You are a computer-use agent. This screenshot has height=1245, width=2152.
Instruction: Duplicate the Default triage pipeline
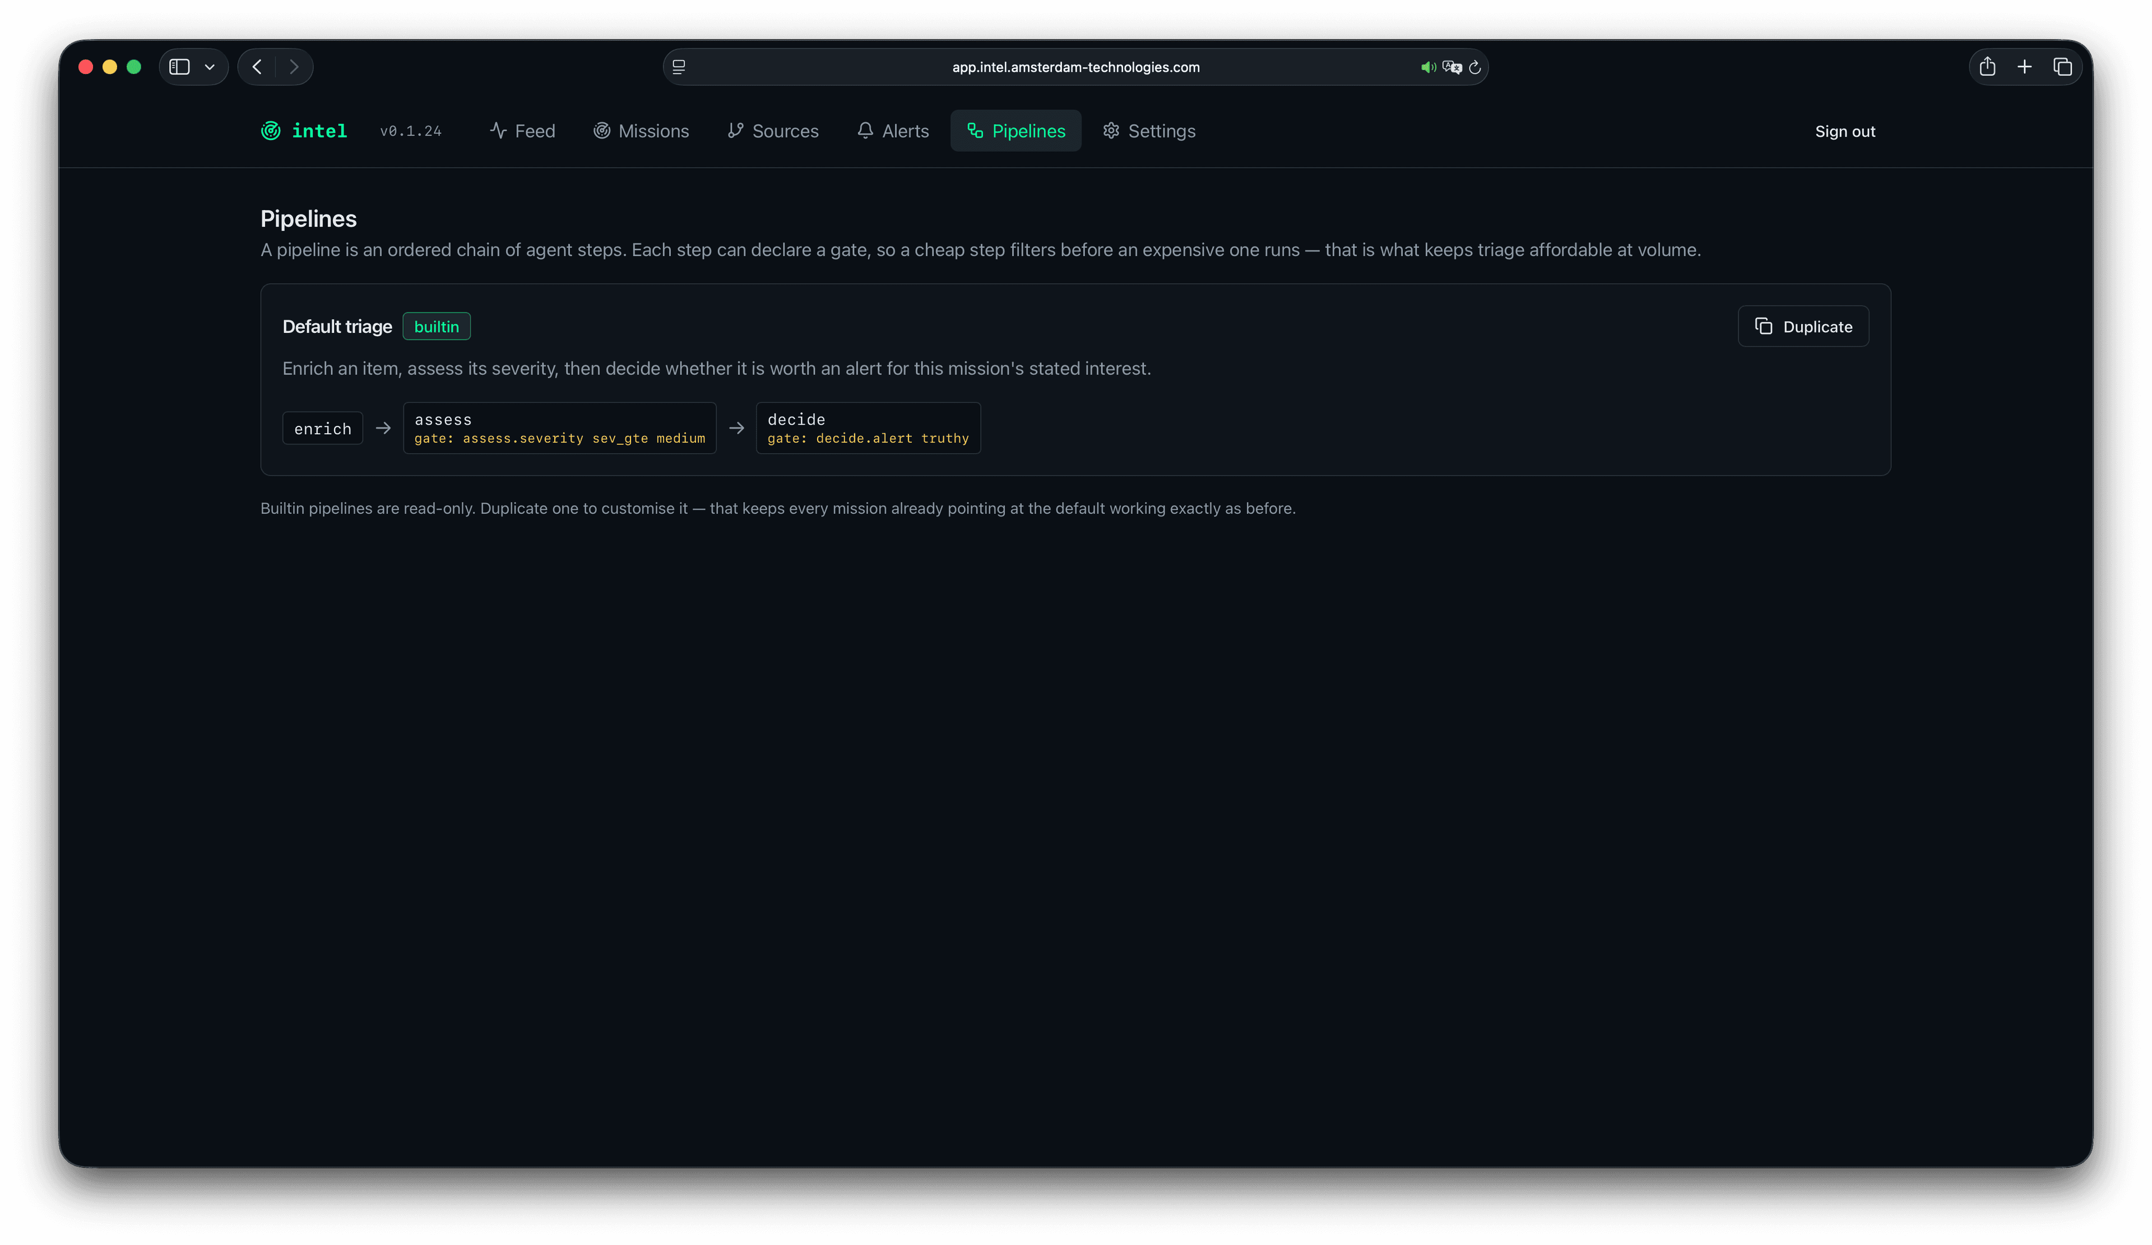click(1803, 326)
